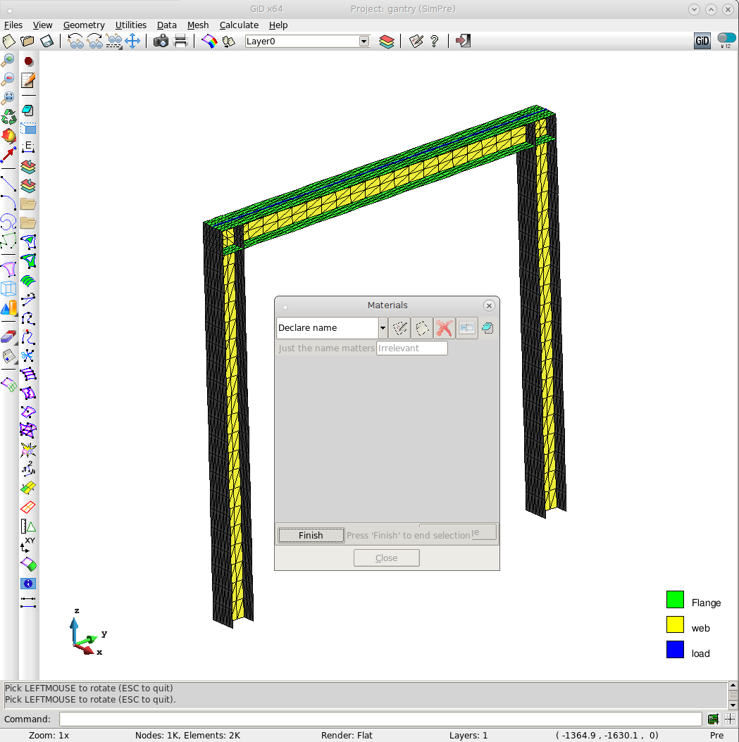Click the Zoom in magnifier icon
739x742 pixels.
click(8, 61)
